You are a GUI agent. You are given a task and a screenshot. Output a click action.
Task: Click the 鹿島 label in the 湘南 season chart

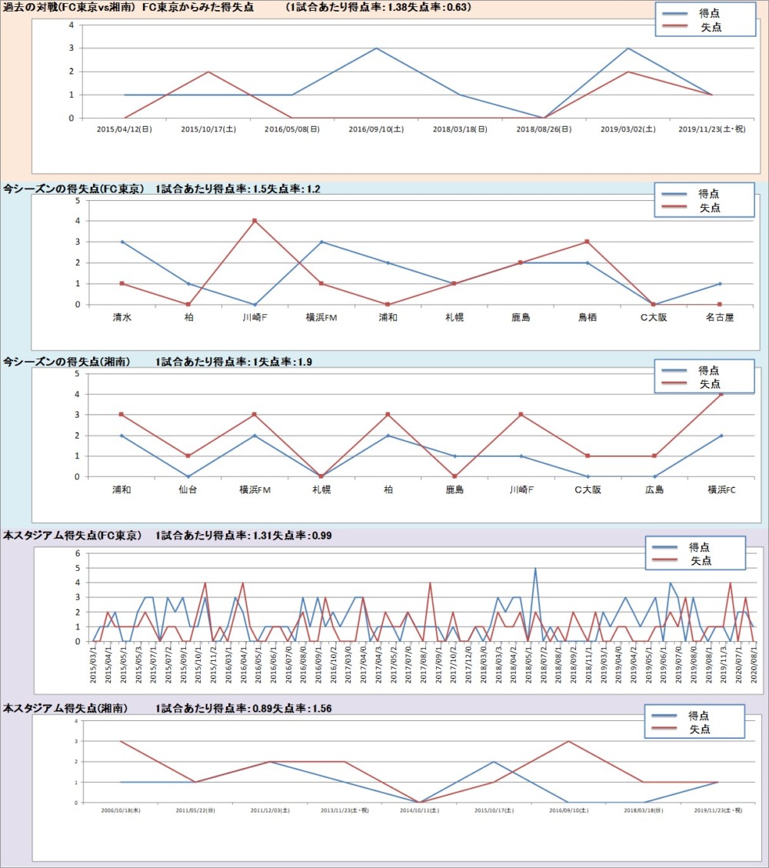click(x=454, y=489)
